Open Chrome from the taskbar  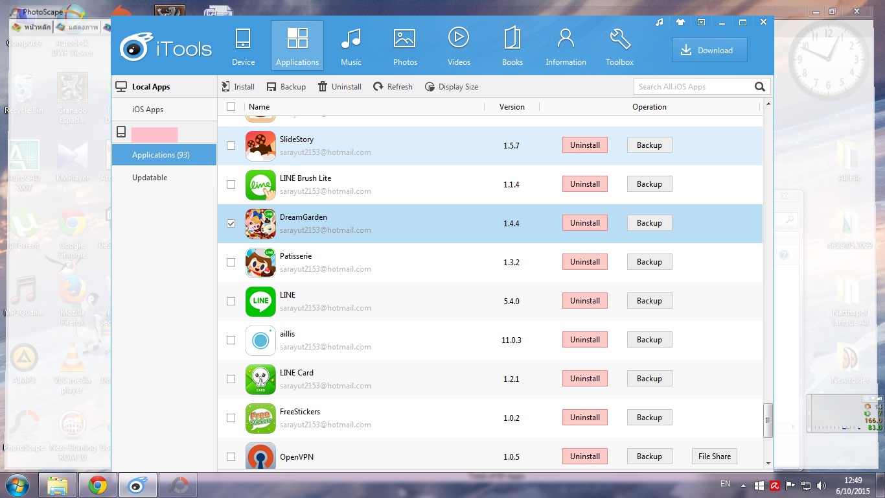tap(98, 485)
